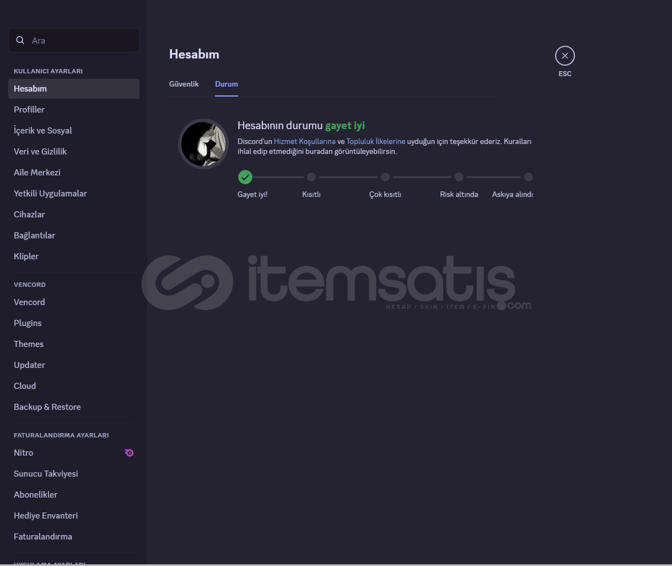
Task: Focus the Ara search field
Action: pyautogui.click(x=74, y=40)
